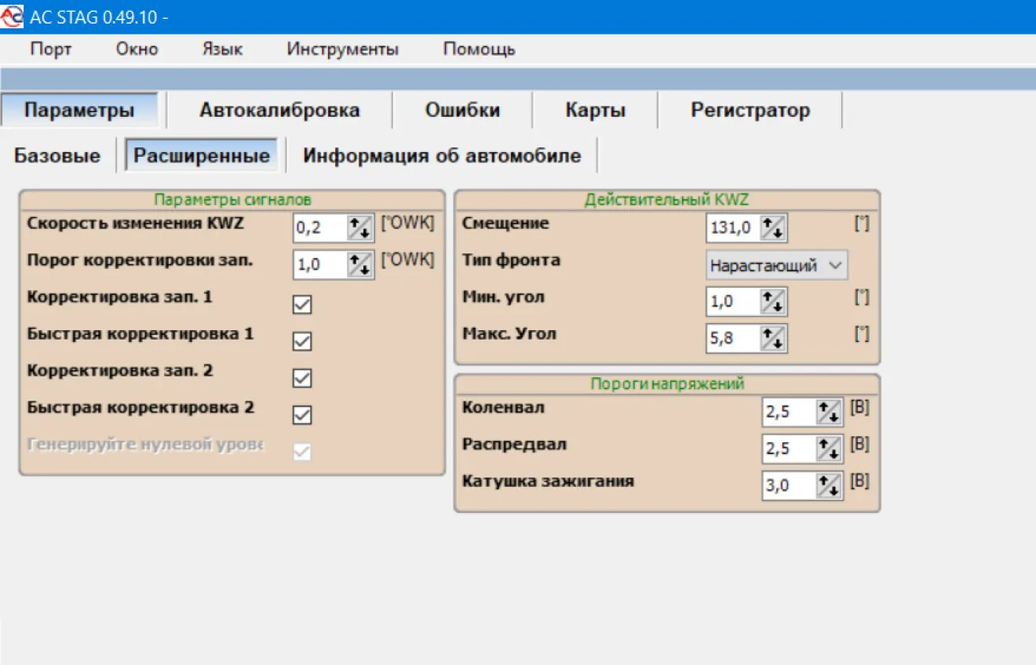Click the Распредвал spinner arrows
1036x665 pixels.
click(830, 449)
